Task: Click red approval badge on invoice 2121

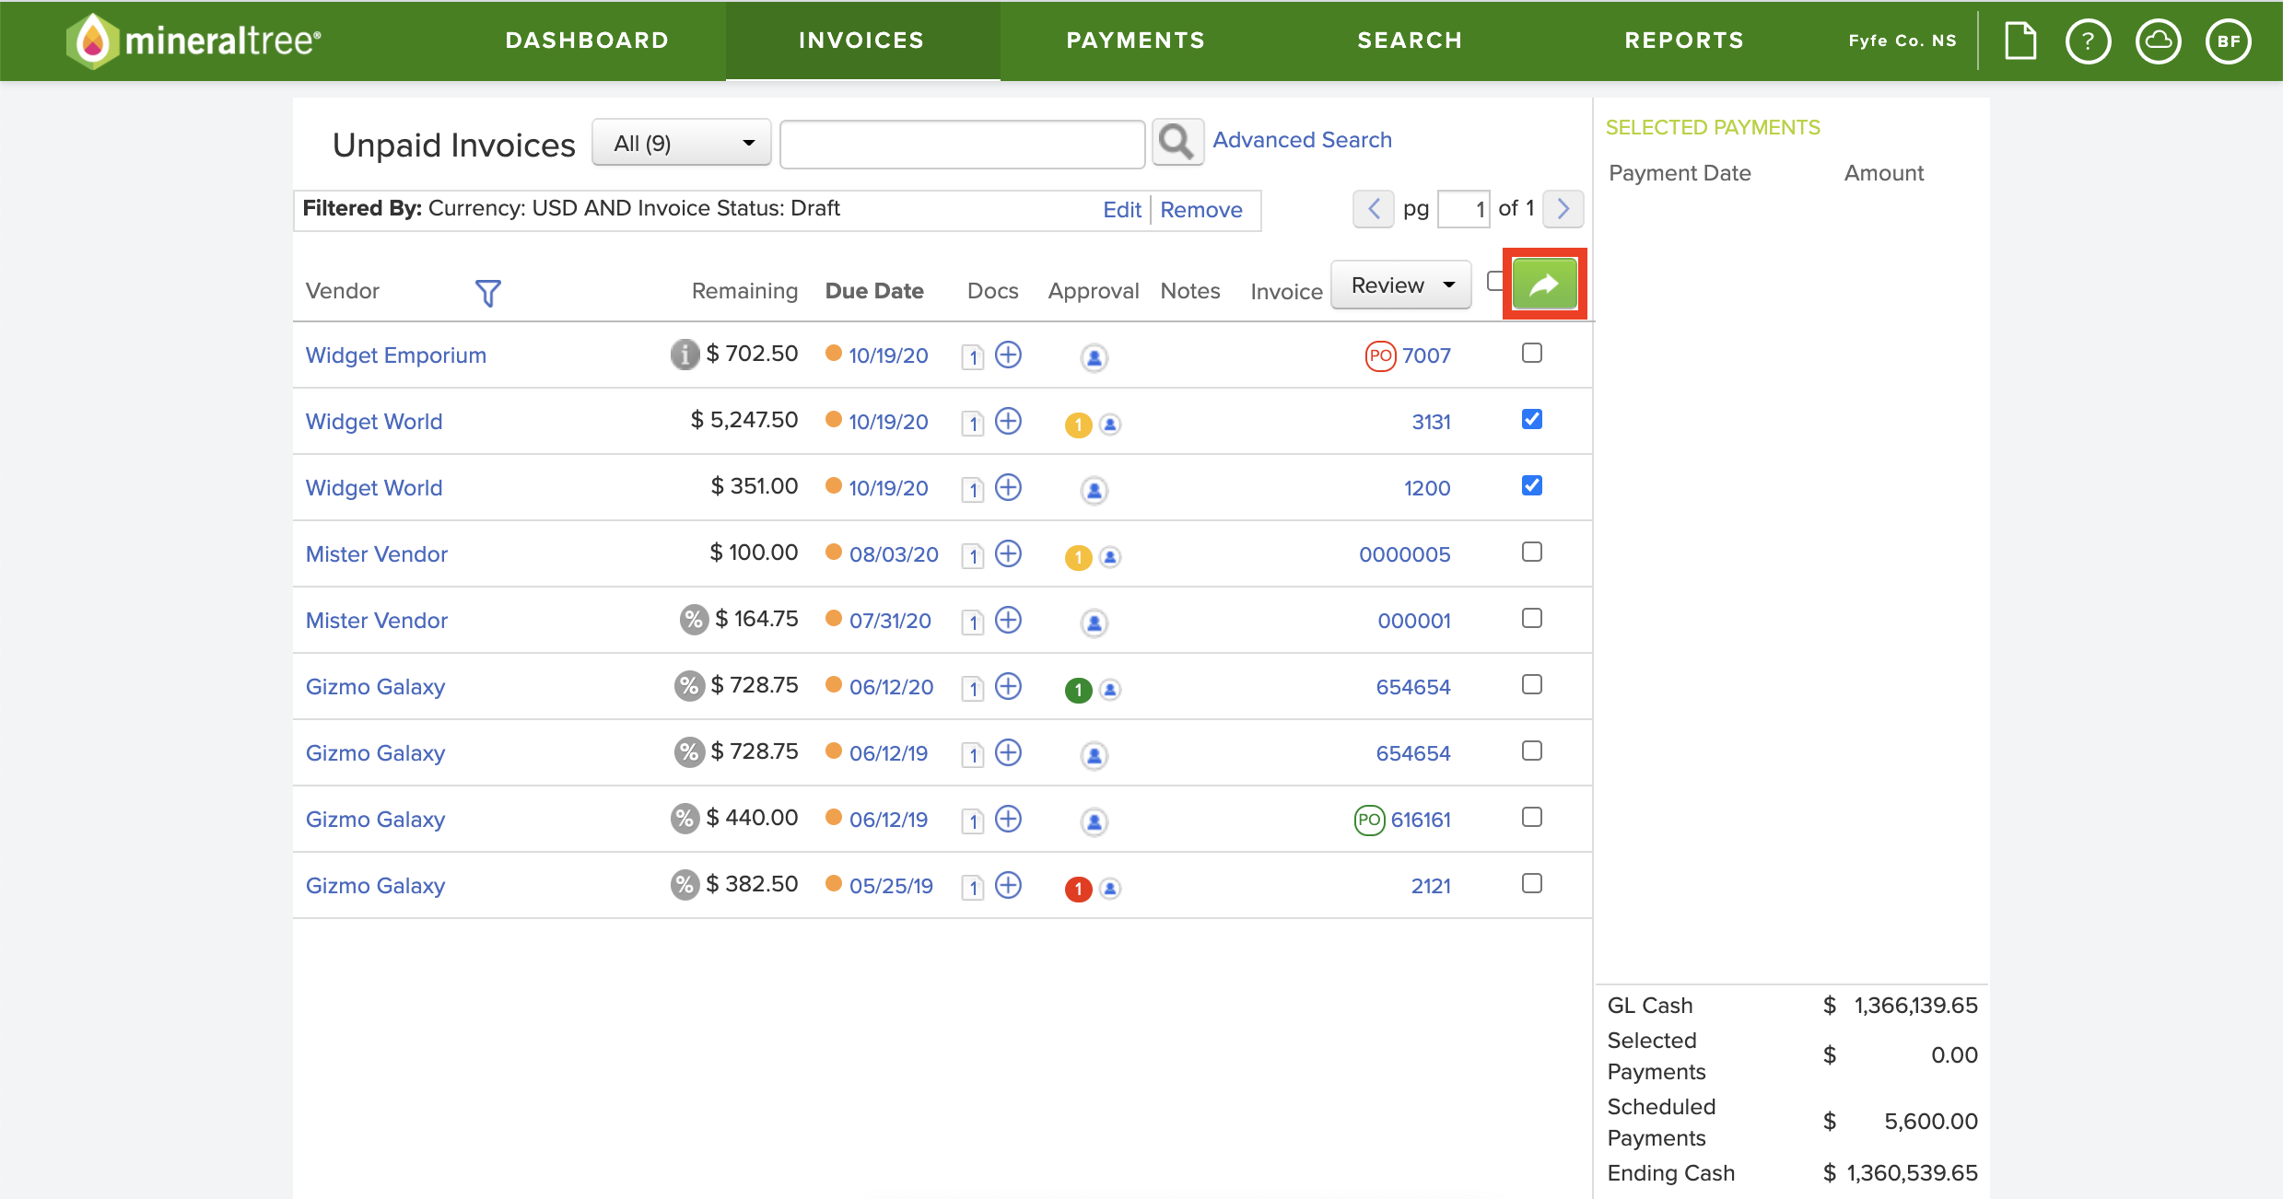Action: point(1078,889)
